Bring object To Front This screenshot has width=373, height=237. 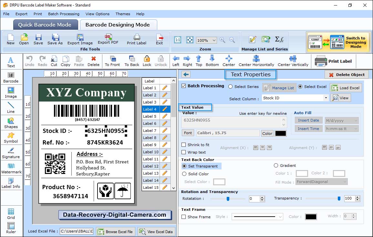pos(112,61)
